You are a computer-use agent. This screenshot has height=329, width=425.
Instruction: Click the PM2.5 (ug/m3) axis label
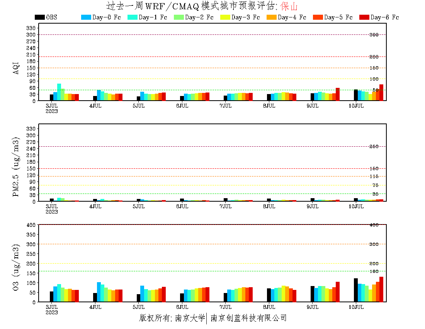pyautogui.click(x=16, y=167)
